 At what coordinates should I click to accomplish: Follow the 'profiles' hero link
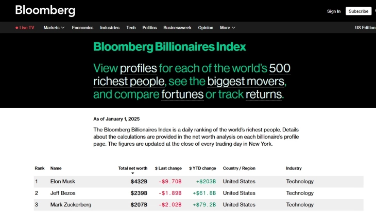pos(138,68)
